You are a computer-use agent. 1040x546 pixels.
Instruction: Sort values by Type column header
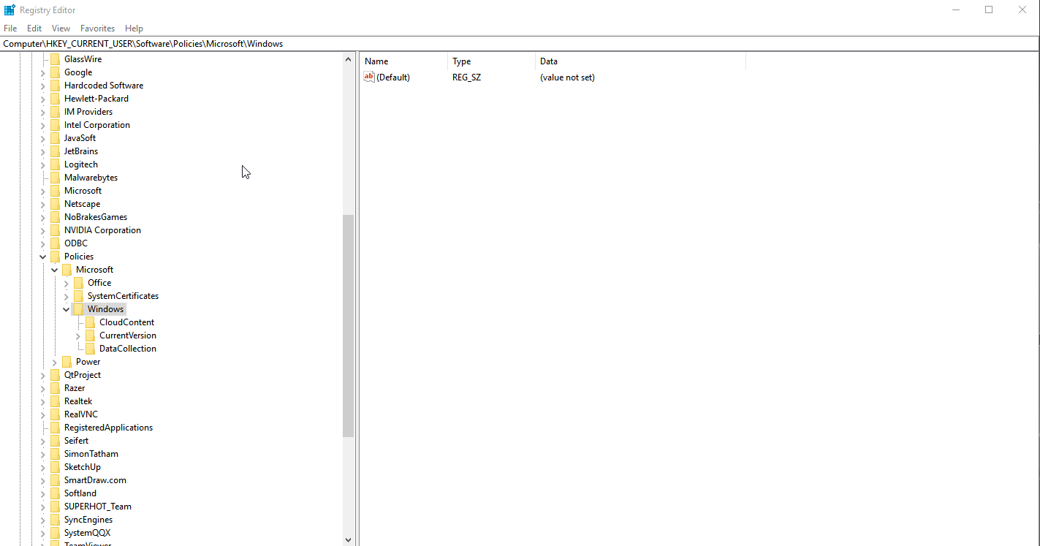coord(491,61)
